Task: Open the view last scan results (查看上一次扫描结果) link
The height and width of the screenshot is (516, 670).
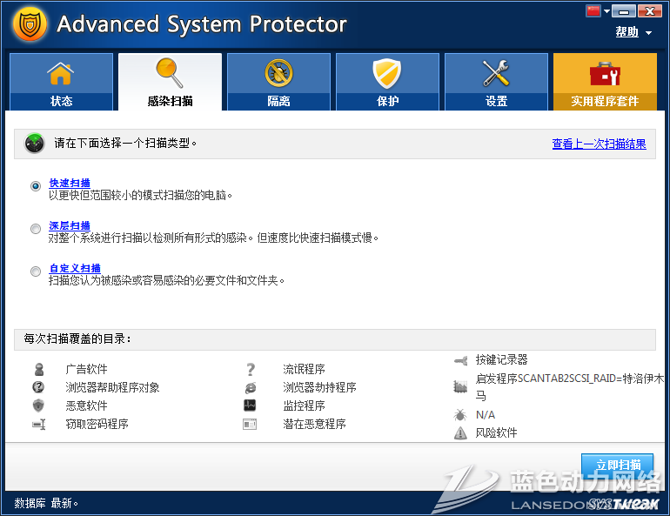Action: [x=599, y=144]
